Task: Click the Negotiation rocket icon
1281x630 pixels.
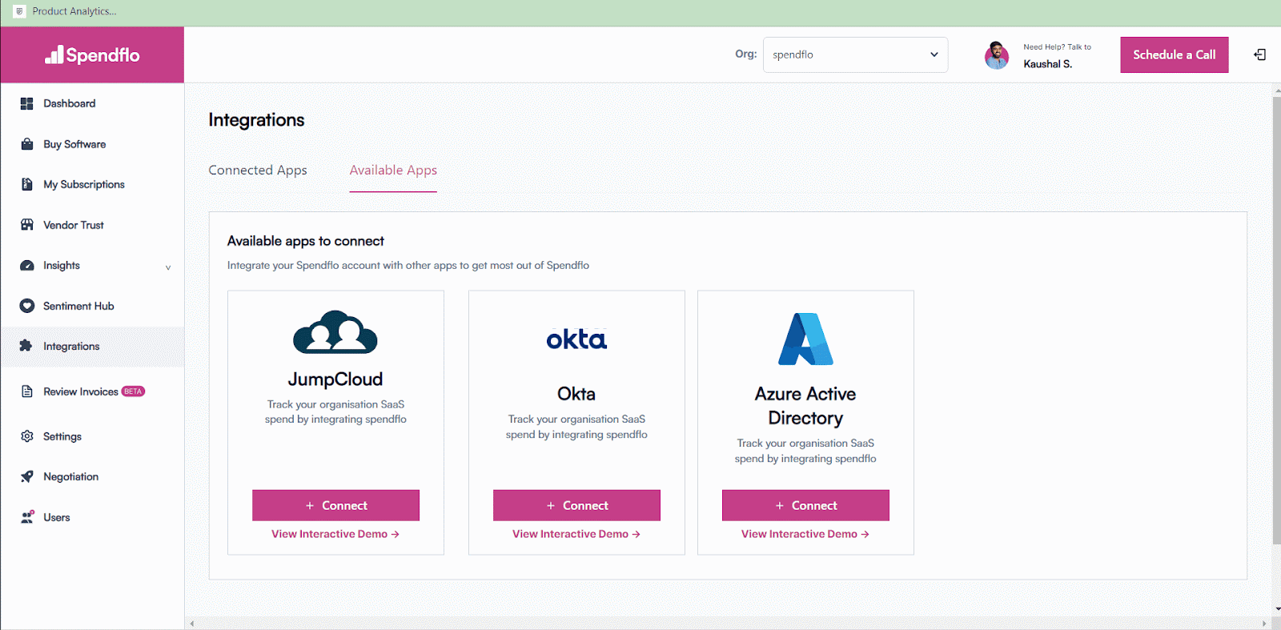Action: point(26,476)
